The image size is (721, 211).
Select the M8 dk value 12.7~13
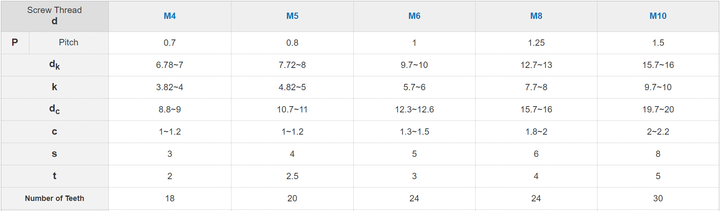(536, 65)
